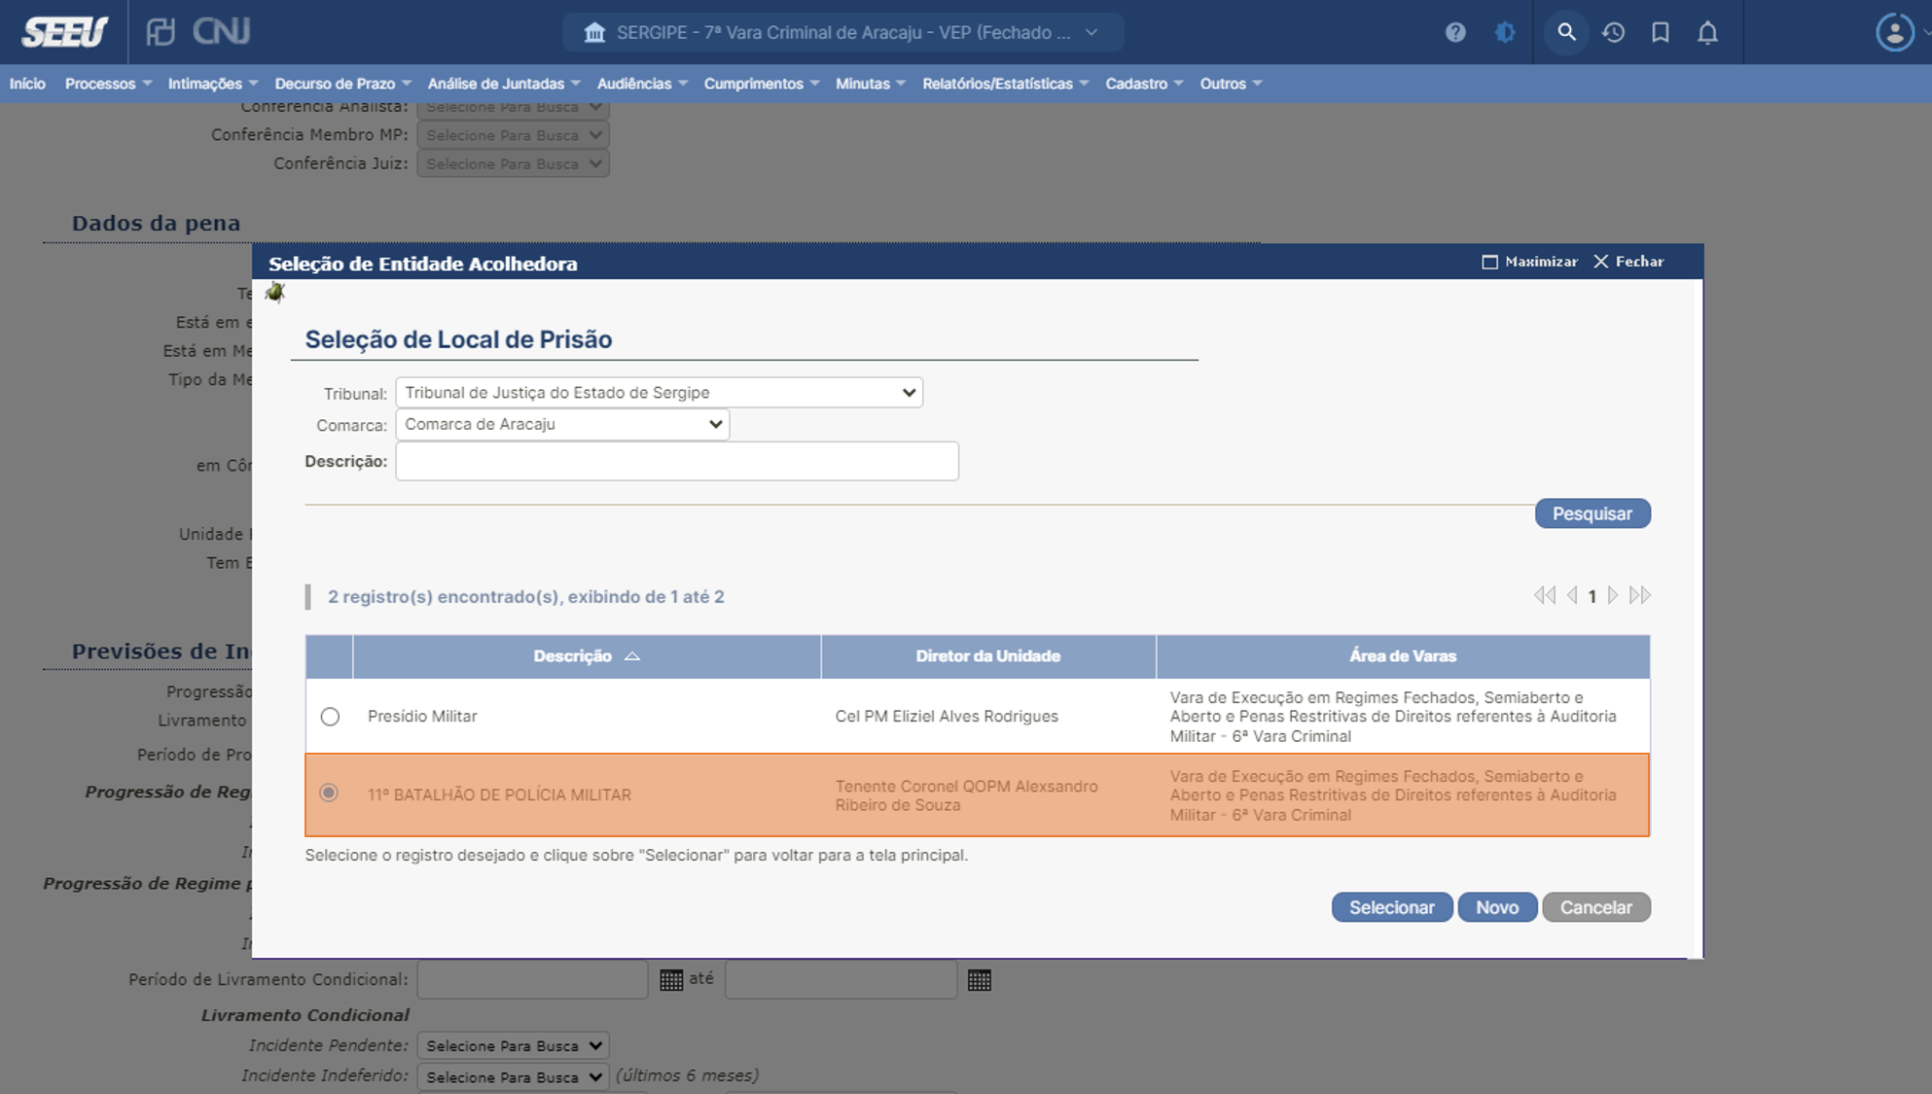Click the Pesquisar button
Screen dimensions: 1932x1094
[x=1592, y=513]
